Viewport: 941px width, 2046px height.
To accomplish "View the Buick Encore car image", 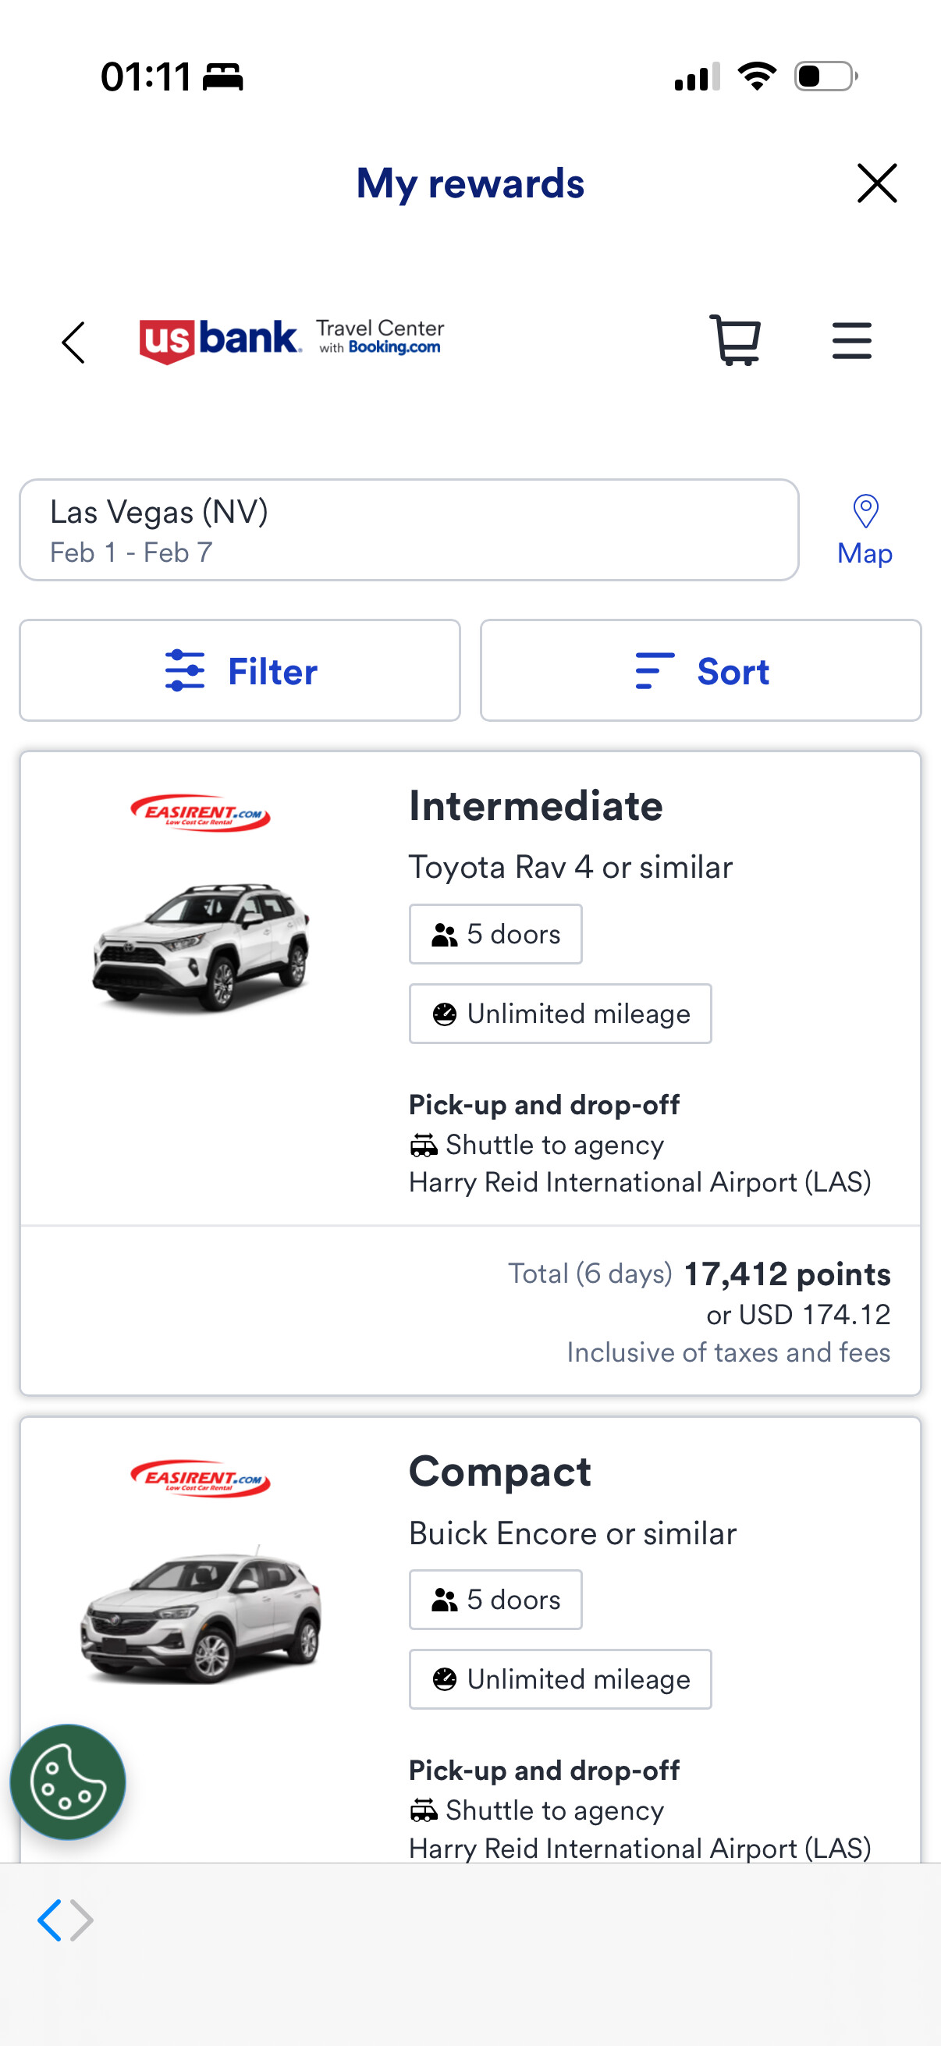I will 201,1612.
